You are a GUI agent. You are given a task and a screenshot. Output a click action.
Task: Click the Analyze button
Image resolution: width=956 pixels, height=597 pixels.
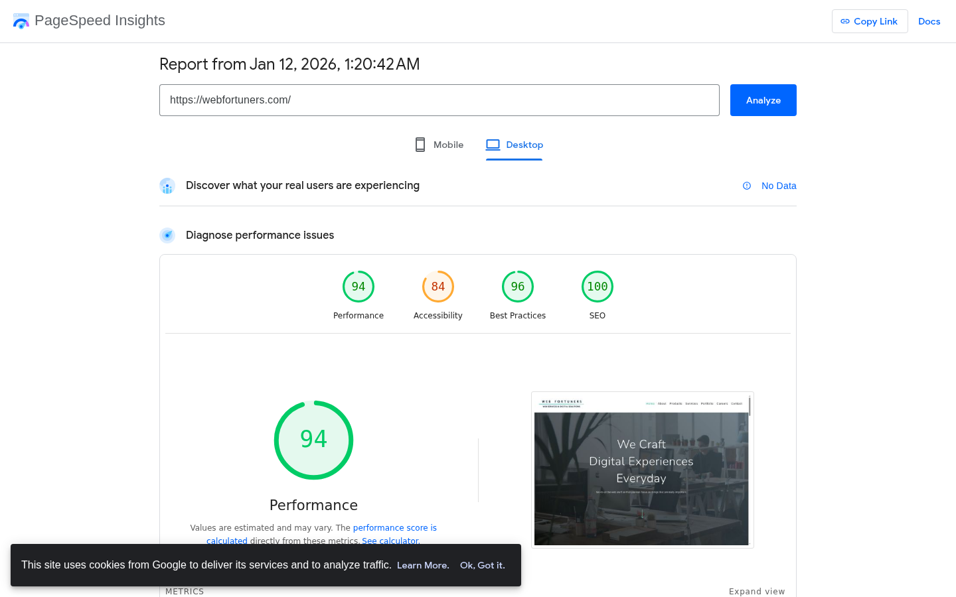point(763,99)
